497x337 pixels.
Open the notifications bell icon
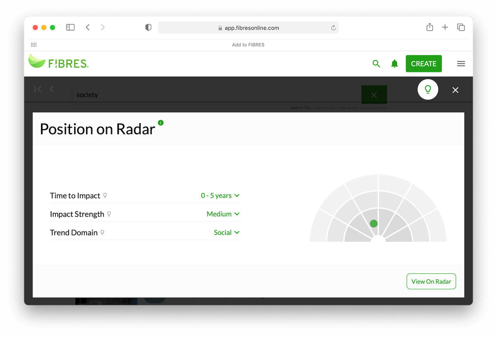tap(394, 64)
